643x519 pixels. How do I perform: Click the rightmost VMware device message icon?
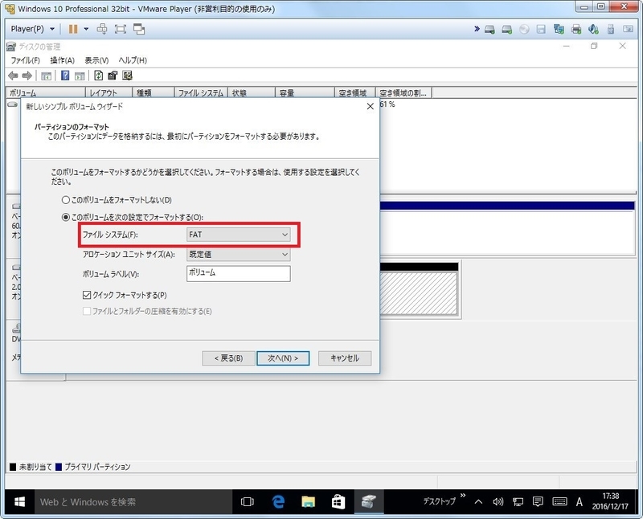[x=628, y=29]
